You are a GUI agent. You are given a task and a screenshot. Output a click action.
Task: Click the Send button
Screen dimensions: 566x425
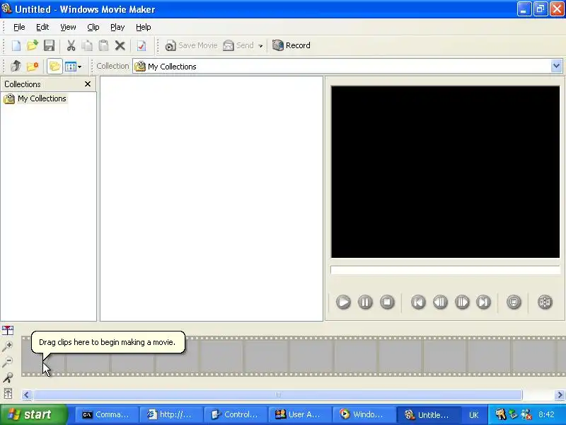(238, 45)
